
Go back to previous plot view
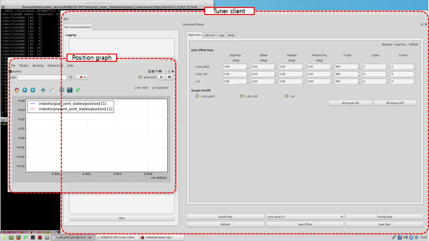(25, 90)
